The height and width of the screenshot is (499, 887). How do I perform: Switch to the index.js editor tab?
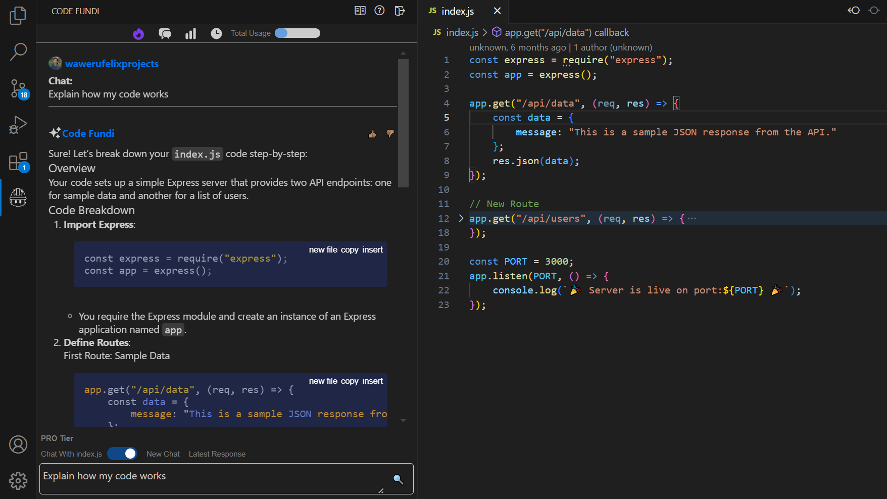point(457,11)
